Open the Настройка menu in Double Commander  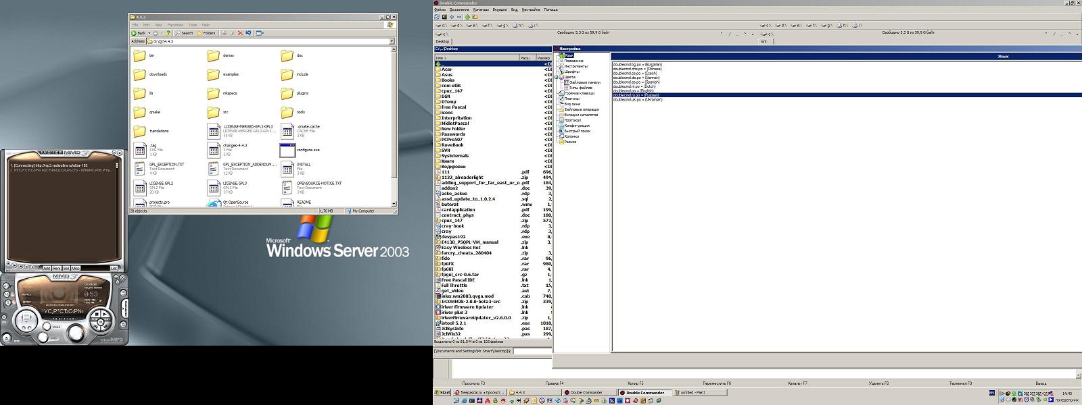point(532,9)
